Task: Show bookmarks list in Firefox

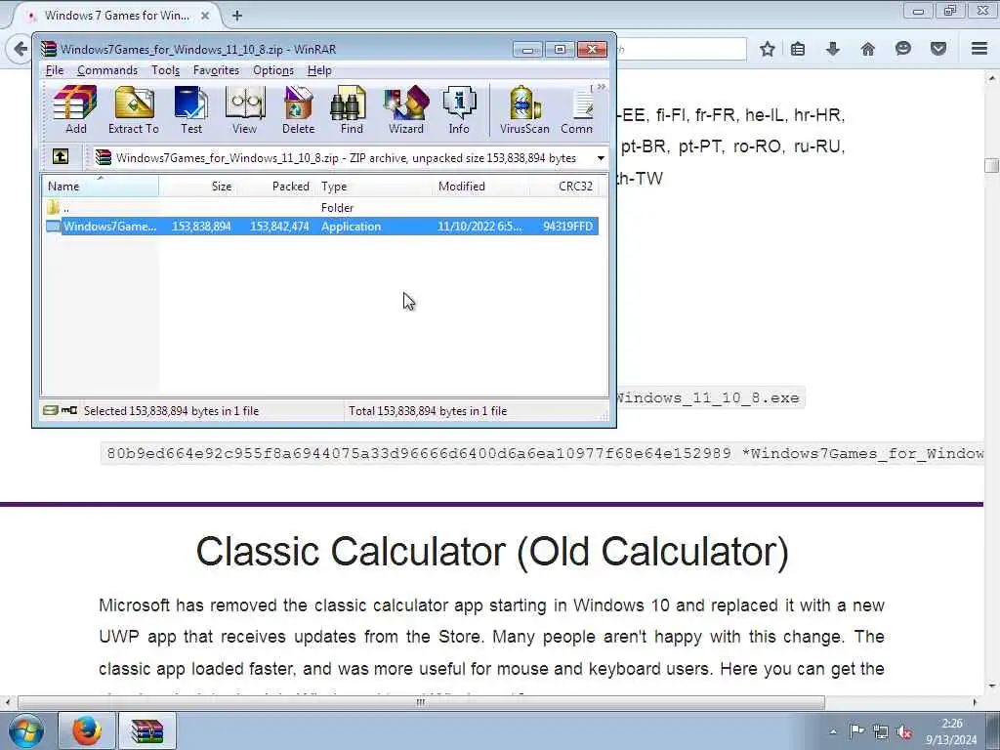Action: tap(797, 49)
